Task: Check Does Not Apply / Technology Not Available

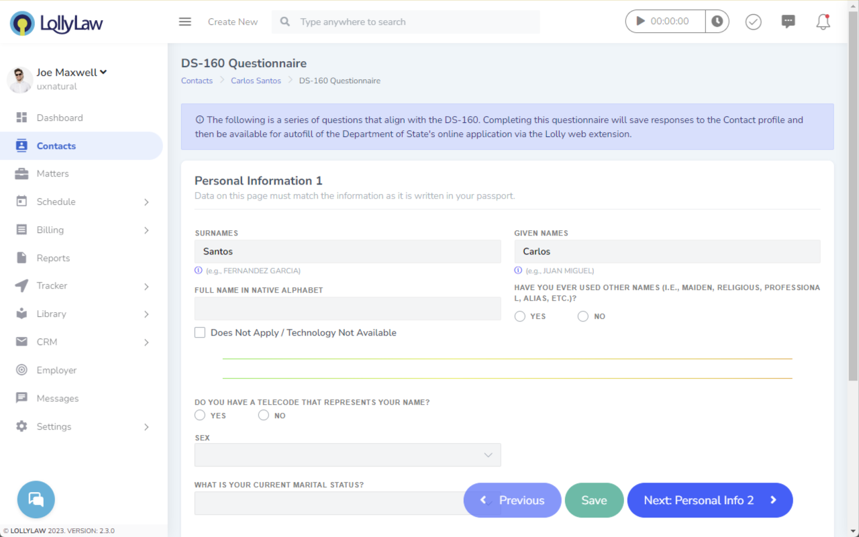Action: [199, 332]
